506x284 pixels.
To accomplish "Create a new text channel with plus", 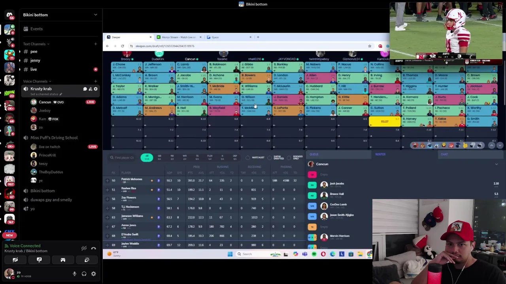I will tap(95, 44).
